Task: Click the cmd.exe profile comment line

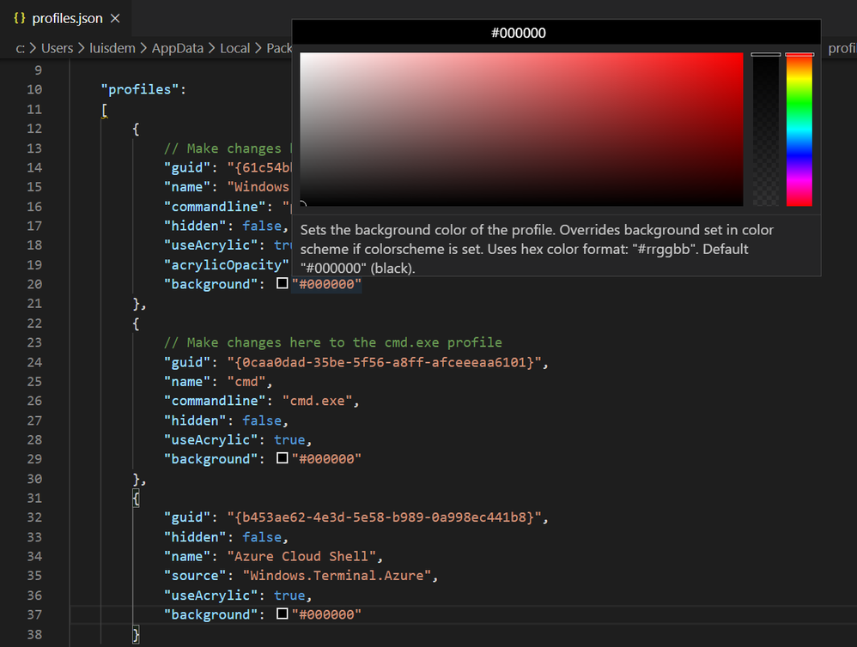Action: coord(333,342)
